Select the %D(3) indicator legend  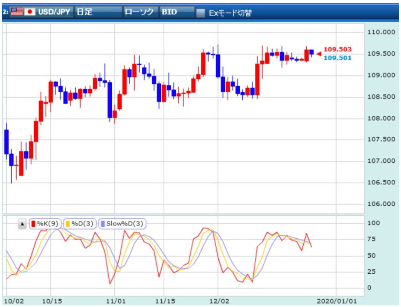click(x=79, y=224)
